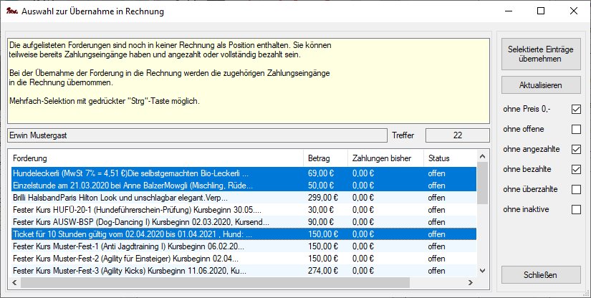Image resolution: width=591 pixels, height=298 pixels.
Task: Sort list by Forderung column header
Action: pyautogui.click(x=154, y=158)
